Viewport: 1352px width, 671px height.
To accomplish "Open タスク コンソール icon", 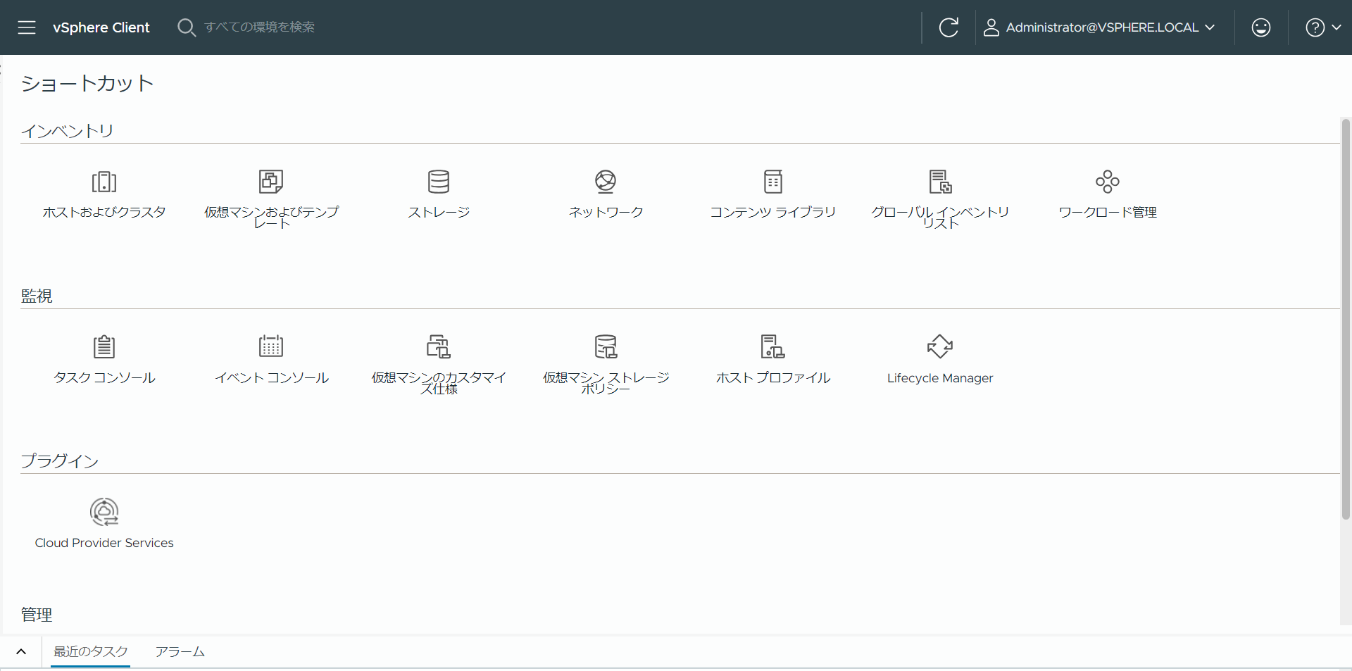I will pos(104,346).
